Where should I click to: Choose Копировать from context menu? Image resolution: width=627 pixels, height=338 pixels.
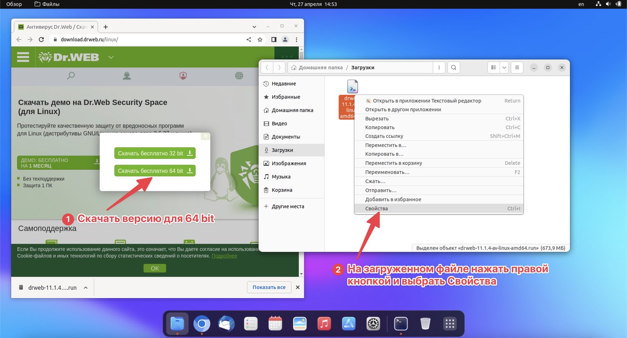(439, 127)
